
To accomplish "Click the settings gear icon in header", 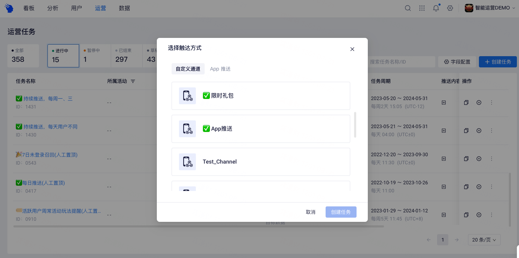I will (450, 8).
